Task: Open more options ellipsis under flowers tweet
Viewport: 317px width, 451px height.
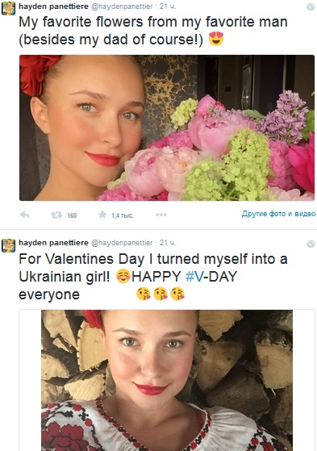Action: [x=161, y=215]
